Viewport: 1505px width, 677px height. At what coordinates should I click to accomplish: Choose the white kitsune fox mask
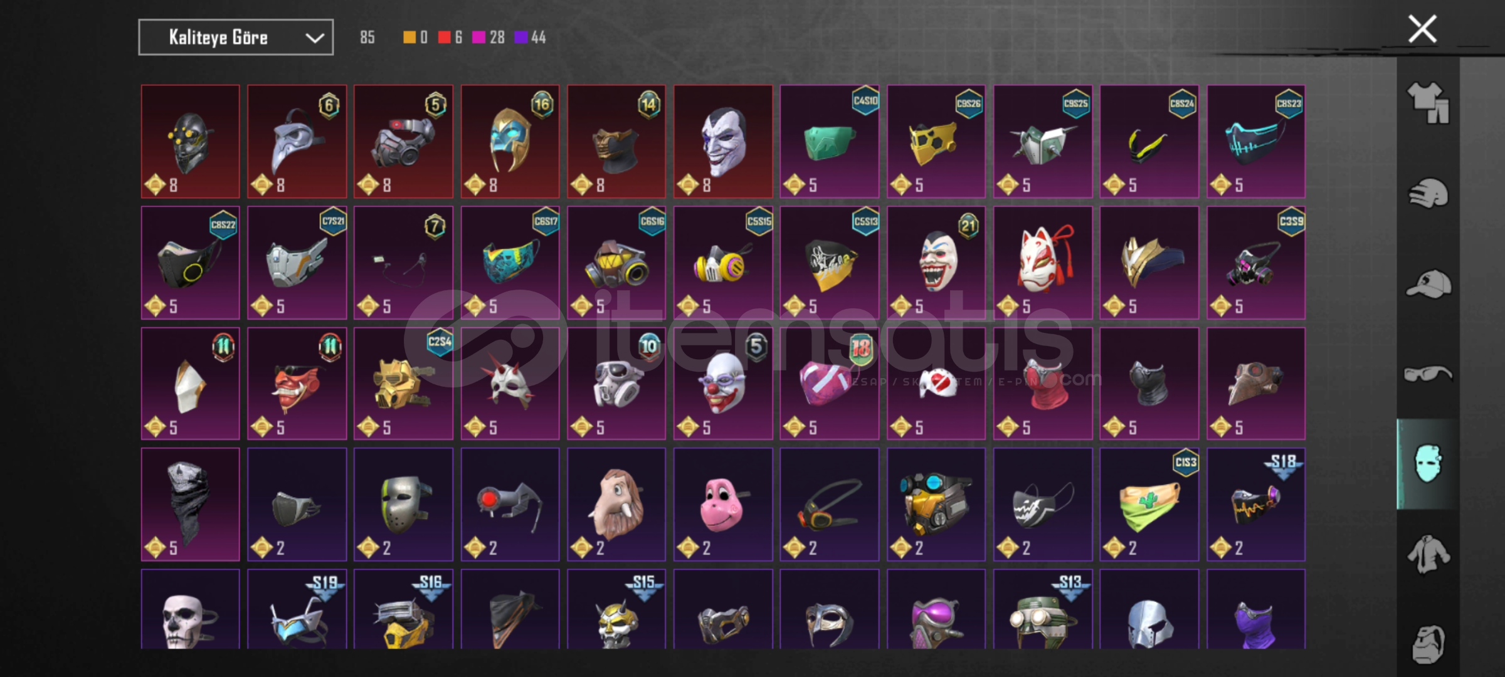tap(1043, 263)
